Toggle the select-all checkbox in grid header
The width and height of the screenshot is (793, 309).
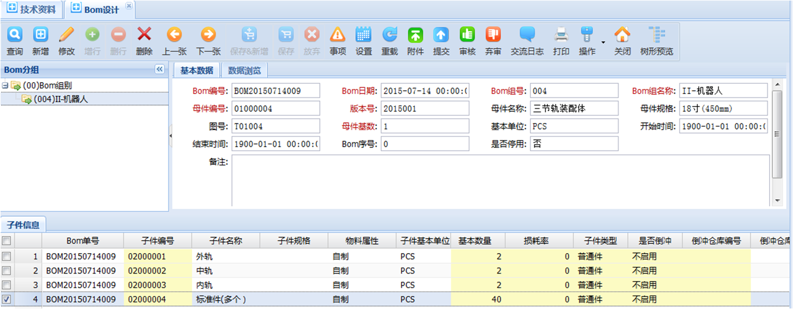[x=6, y=241]
